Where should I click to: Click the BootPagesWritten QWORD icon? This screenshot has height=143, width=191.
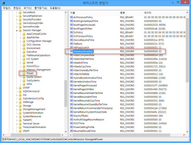tap(72, 29)
